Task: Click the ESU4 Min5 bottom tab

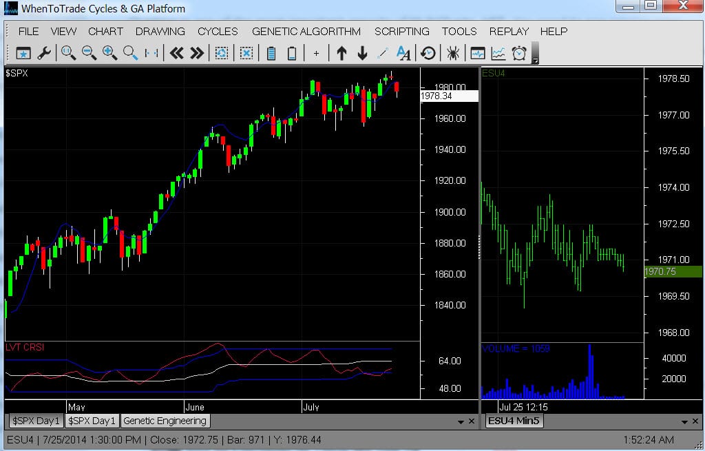Action: (514, 421)
